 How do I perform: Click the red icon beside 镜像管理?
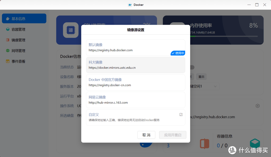pyautogui.click(x=8, y=40)
